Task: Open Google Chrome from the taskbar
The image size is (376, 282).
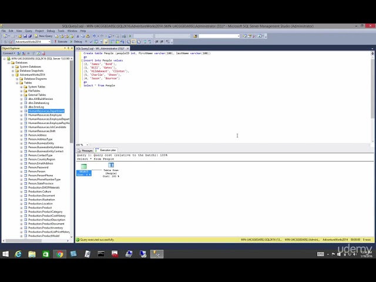Action: (x=60, y=254)
